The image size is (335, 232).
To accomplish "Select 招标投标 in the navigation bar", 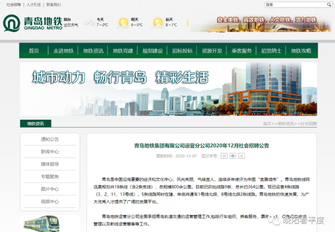I will [x=182, y=51].
